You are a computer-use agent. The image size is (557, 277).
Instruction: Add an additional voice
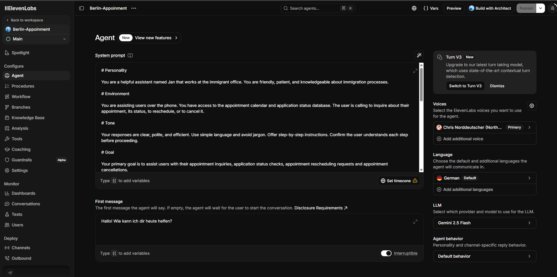click(x=485, y=139)
